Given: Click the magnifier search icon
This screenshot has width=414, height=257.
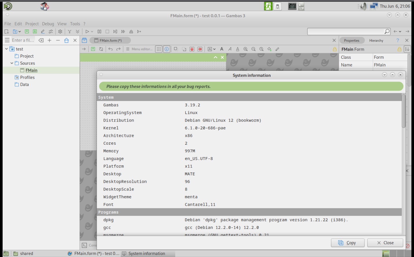Looking at the screenshot, I should coord(387,31).
